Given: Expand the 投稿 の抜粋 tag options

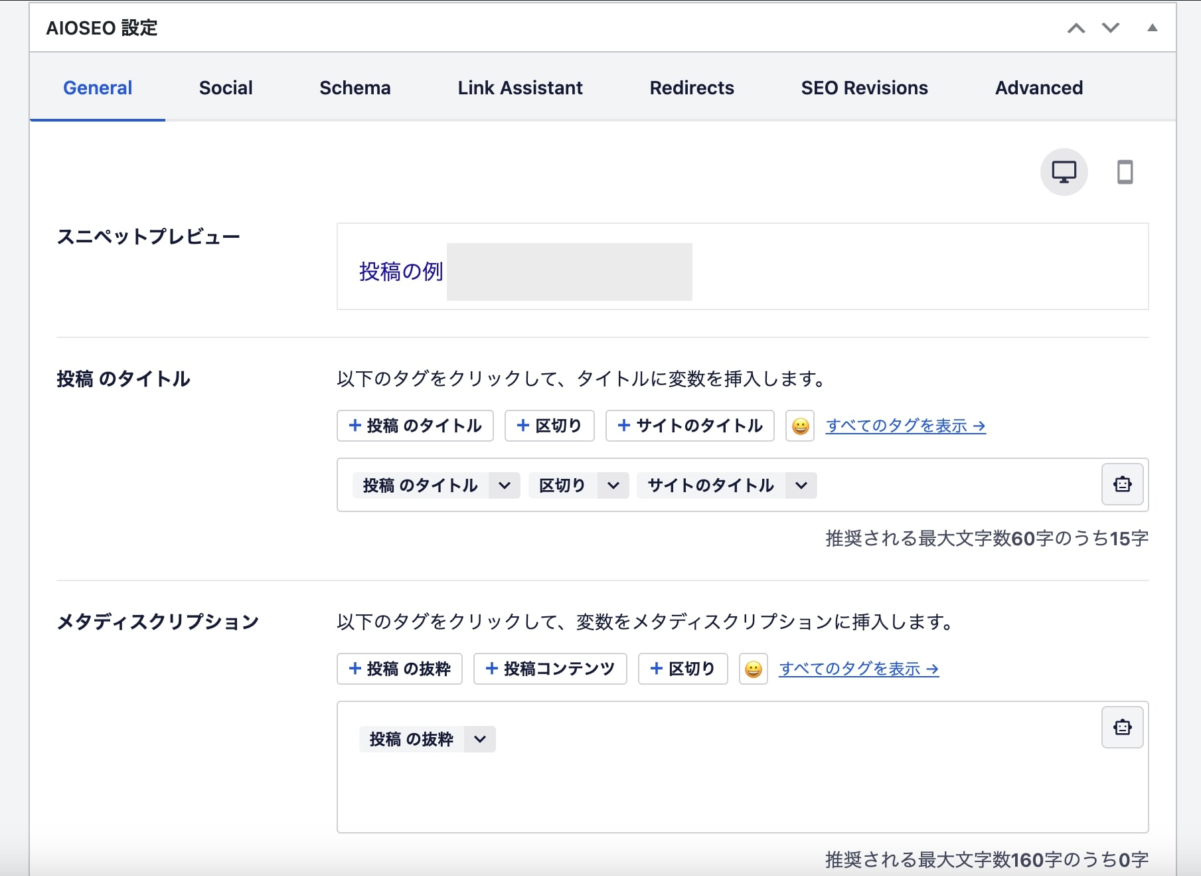Looking at the screenshot, I should pyautogui.click(x=479, y=739).
